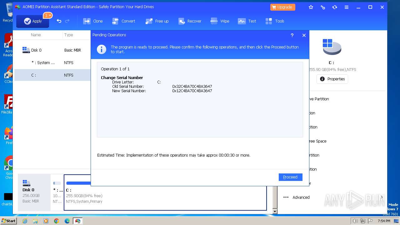Click the Free Space option in right panel
The image size is (400, 225).
(317, 141)
